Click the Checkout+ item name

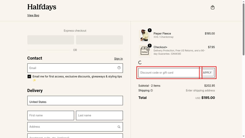click(x=160, y=47)
